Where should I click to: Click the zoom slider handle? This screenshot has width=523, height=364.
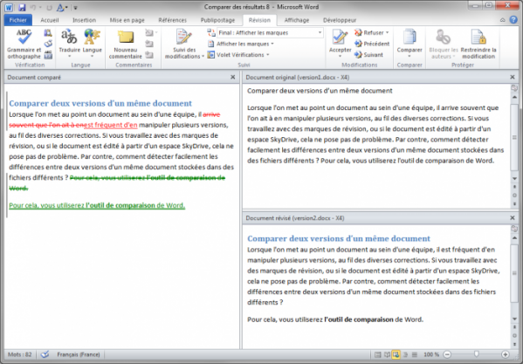pyautogui.click(x=477, y=354)
